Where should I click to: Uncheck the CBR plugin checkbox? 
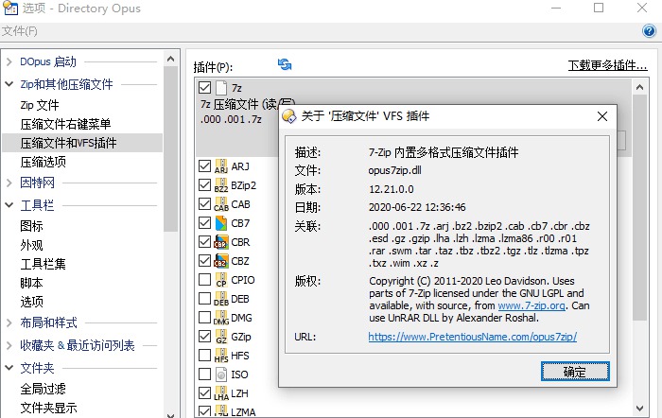[x=205, y=241]
